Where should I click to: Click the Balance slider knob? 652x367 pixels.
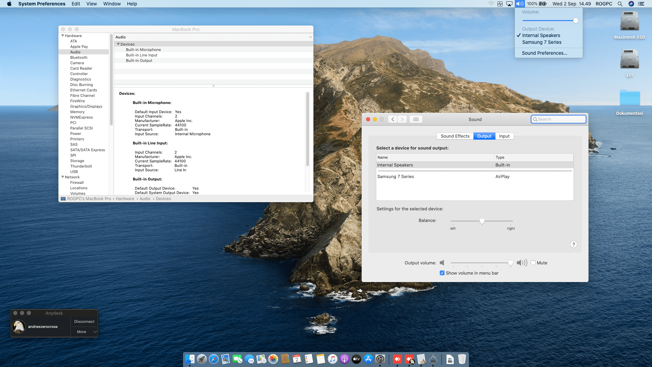(x=482, y=221)
